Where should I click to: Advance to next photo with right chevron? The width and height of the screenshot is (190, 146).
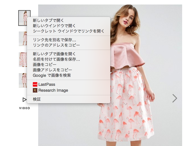click(x=175, y=98)
